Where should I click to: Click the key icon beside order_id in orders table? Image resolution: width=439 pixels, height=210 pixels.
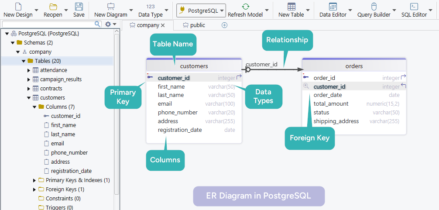tap(306, 77)
